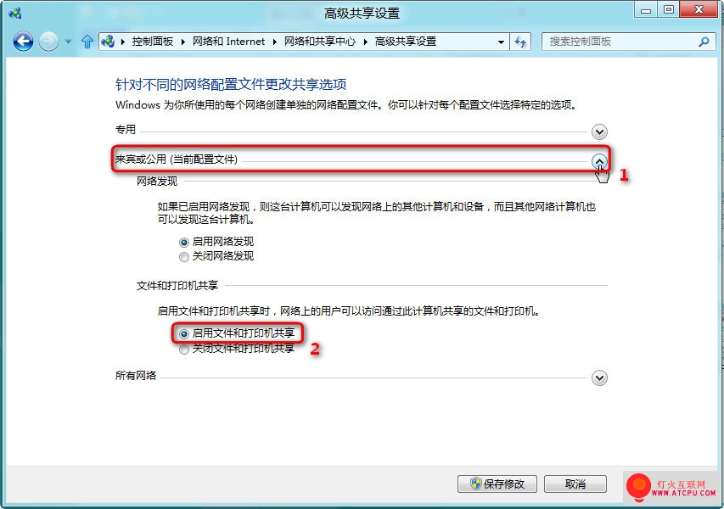Go back with the blue Back arrow
Image resolution: width=724 pixels, height=509 pixels.
click(23, 42)
